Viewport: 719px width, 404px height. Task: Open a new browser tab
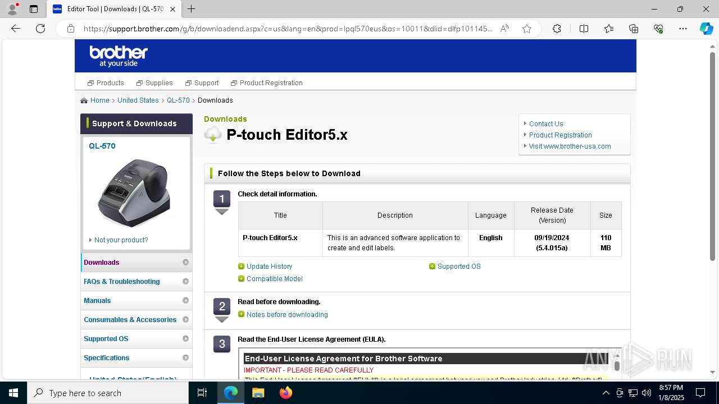(x=192, y=9)
